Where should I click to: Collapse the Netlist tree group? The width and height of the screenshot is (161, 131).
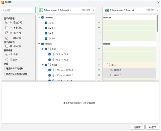[39, 44]
